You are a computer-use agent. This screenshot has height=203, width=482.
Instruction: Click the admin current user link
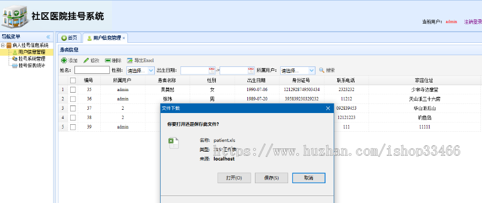(451, 21)
